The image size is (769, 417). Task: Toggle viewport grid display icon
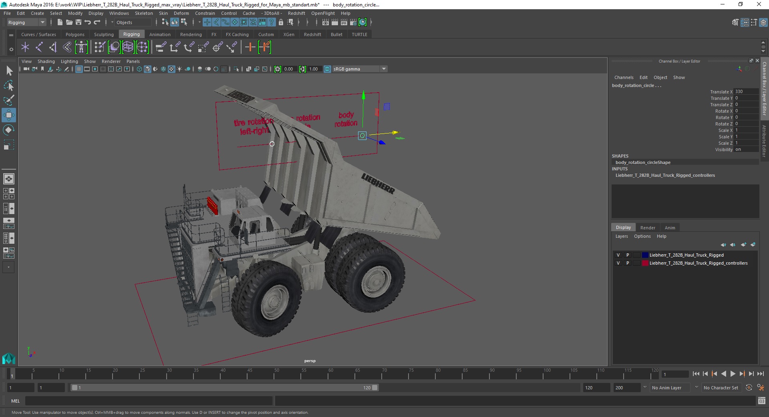[79, 69]
